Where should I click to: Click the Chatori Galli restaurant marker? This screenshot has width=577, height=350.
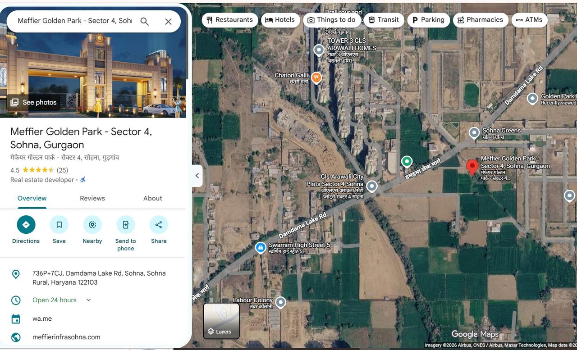(316, 78)
